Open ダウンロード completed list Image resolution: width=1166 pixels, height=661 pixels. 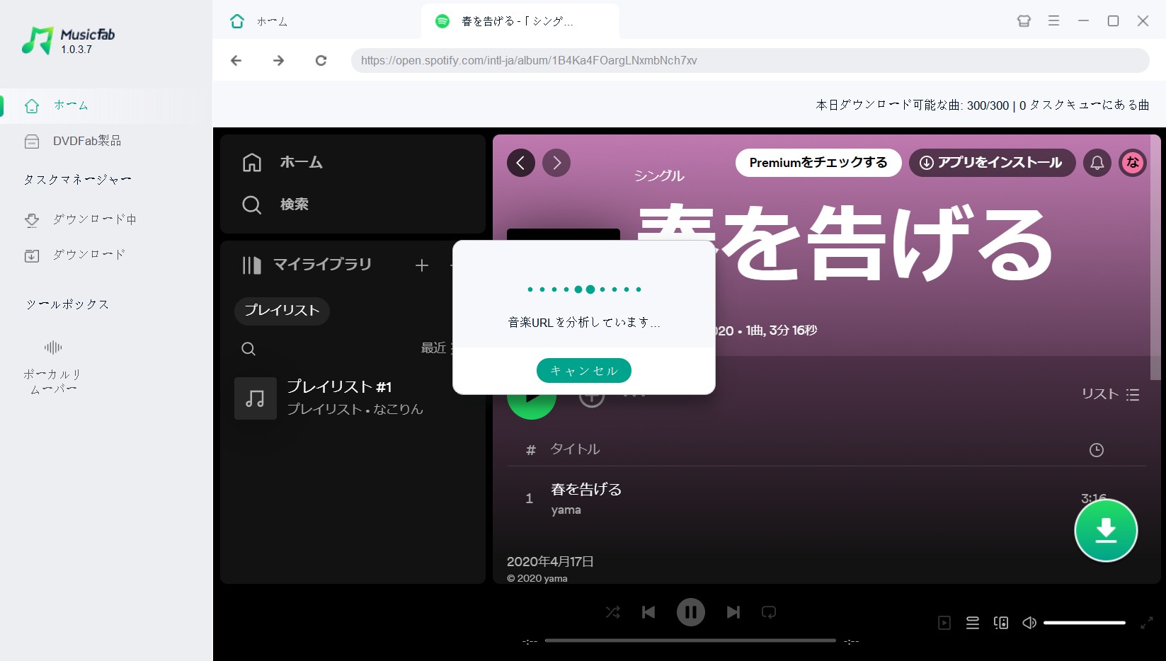point(74,255)
